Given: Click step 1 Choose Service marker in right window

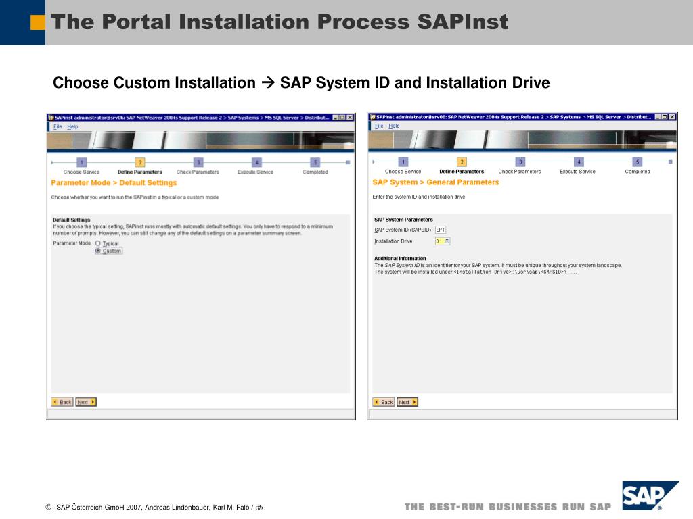Looking at the screenshot, I should click(x=403, y=162).
